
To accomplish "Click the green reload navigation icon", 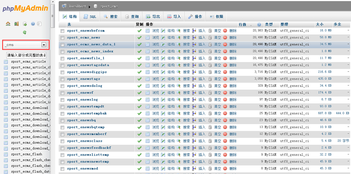I will [x=25, y=33].
